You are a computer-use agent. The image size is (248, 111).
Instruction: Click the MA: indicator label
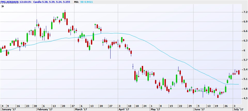(x=76, y=2)
